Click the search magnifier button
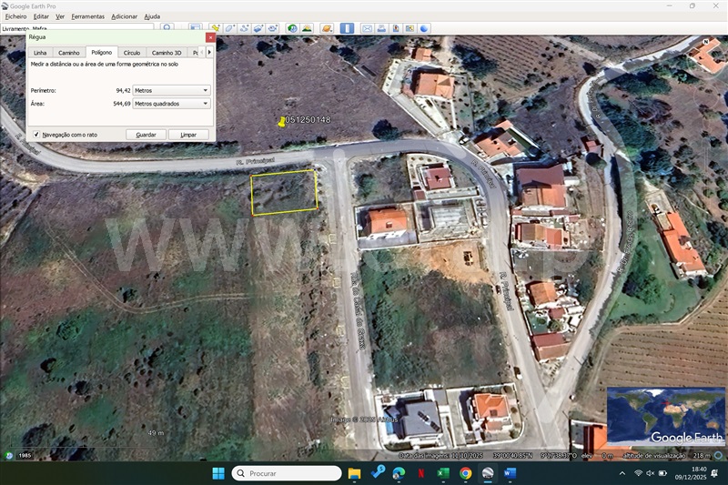 (x=167, y=28)
